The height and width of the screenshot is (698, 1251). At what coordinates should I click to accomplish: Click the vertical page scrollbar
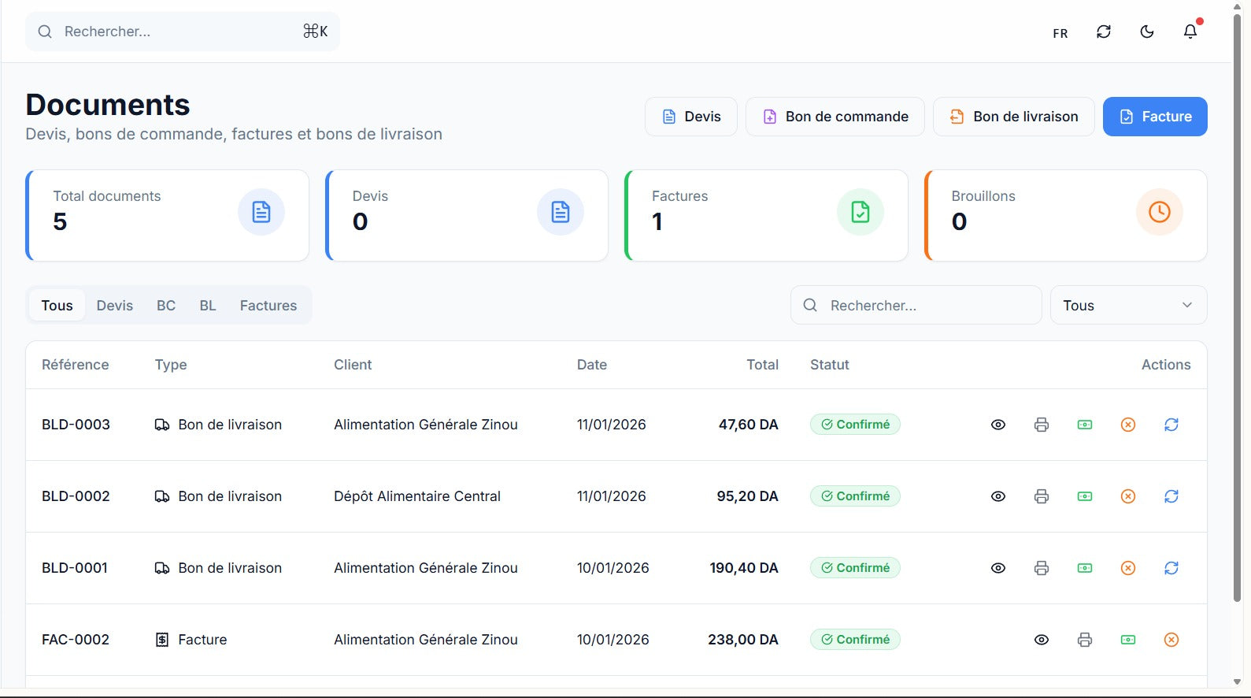[x=1237, y=315]
